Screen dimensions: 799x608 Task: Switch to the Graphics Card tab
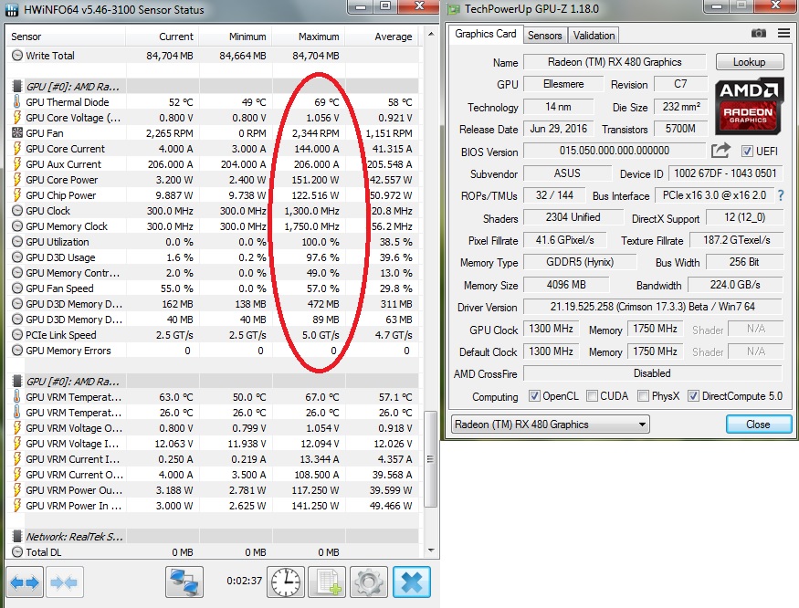486,34
